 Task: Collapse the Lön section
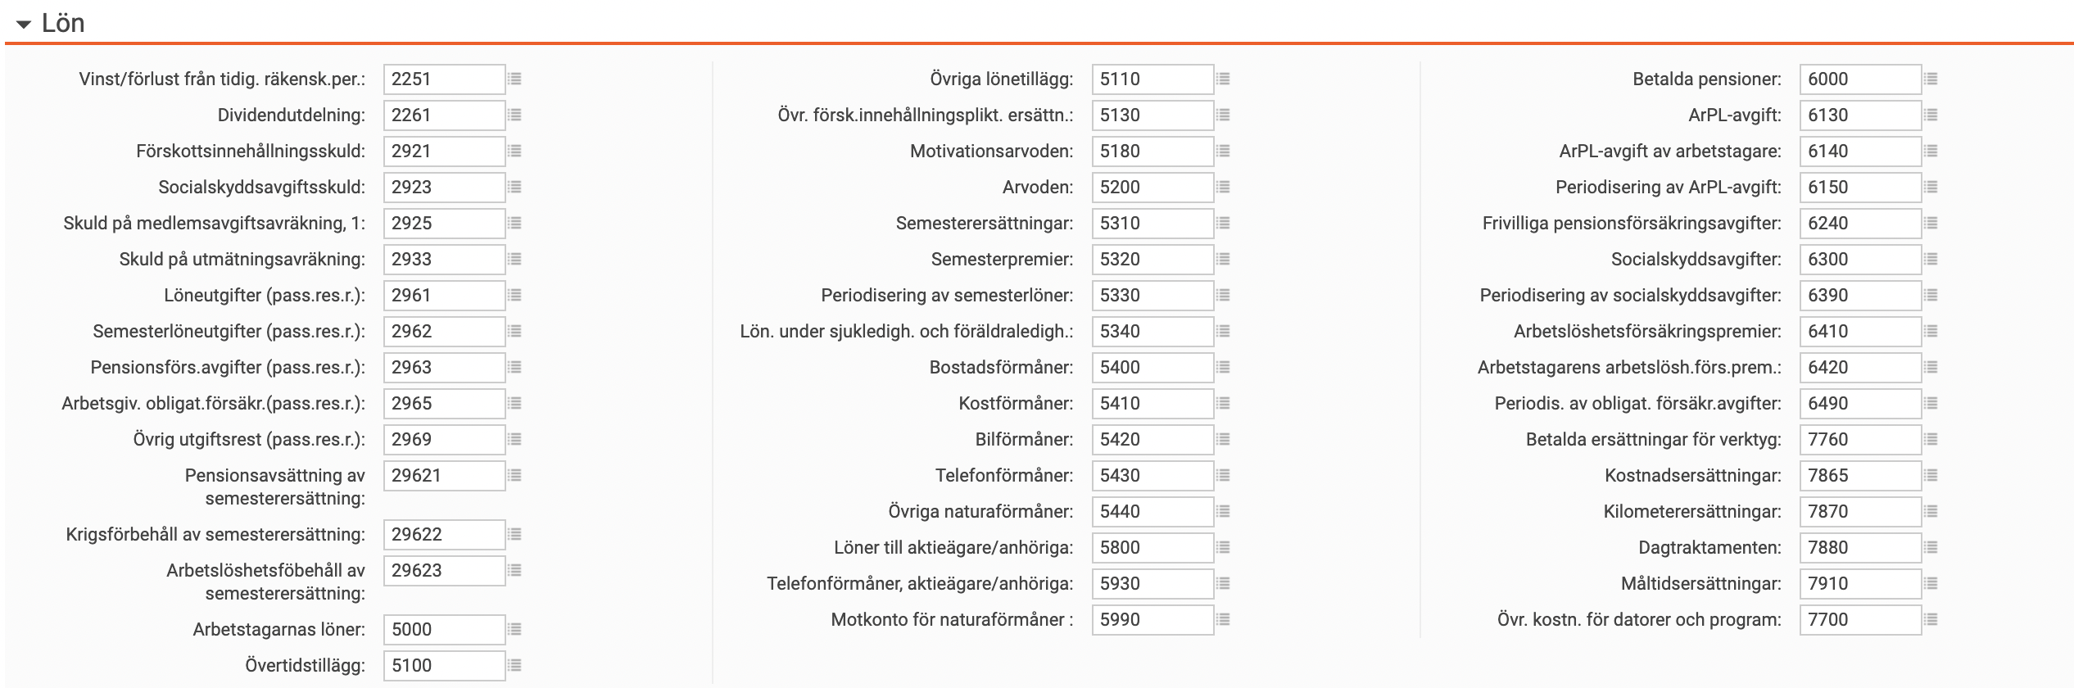tap(25, 23)
